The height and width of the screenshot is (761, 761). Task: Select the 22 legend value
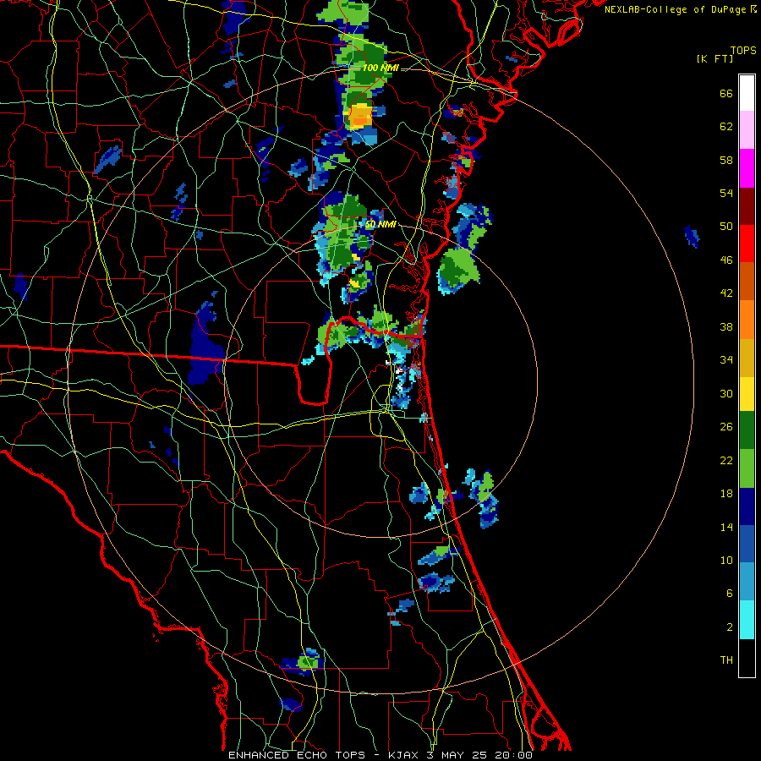click(726, 461)
